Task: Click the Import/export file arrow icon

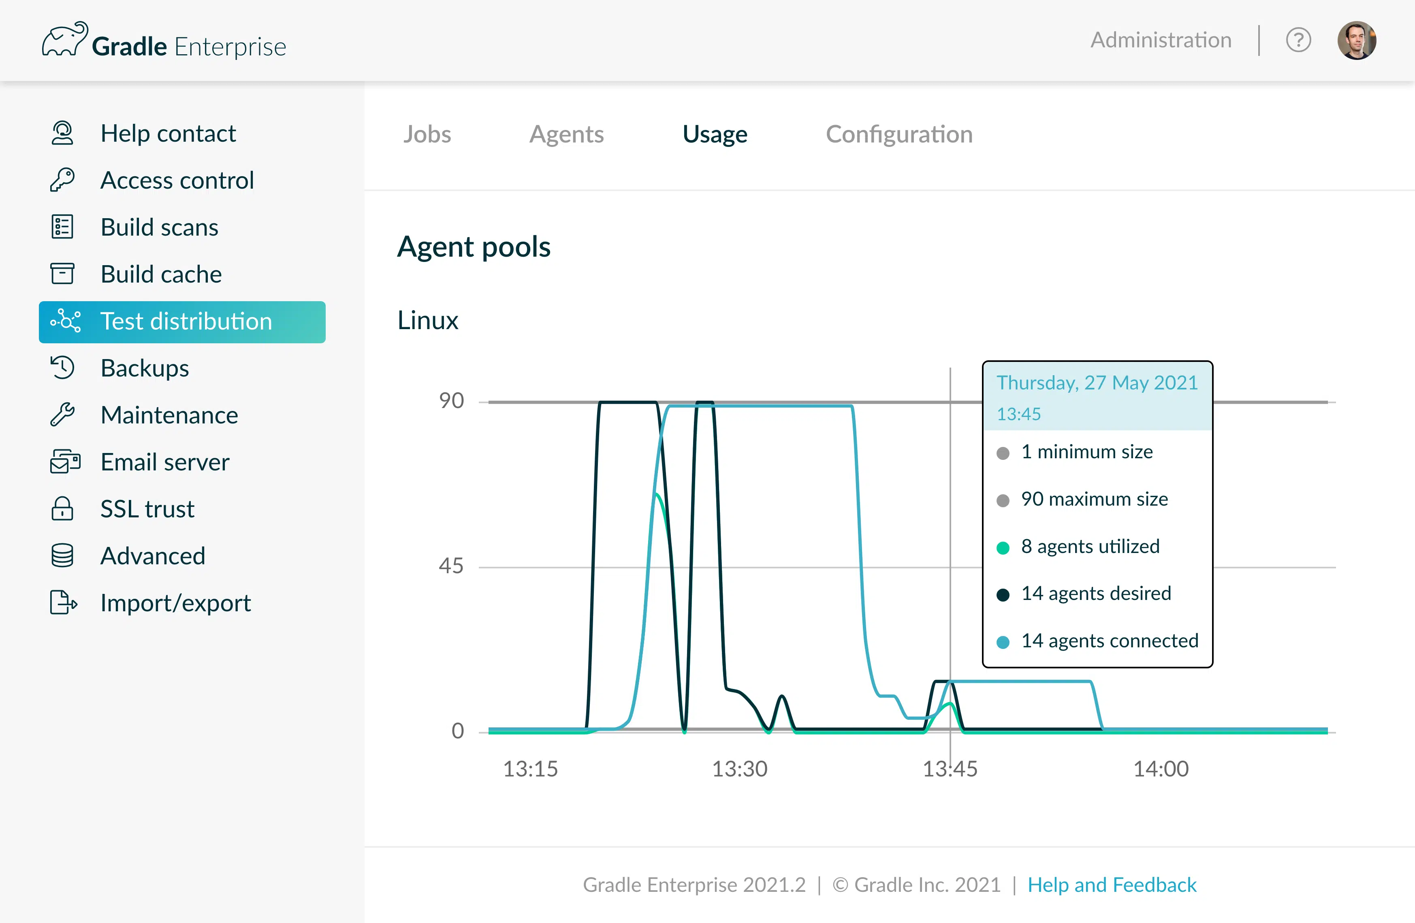Action: [64, 602]
